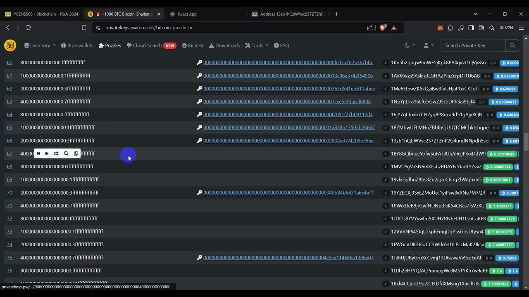Open dark mode theme dropdown
This screenshot has width=529, height=297.
[409, 45]
